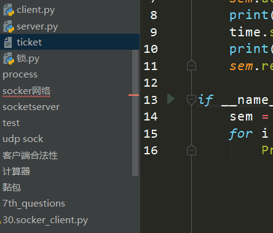Select the 计算器 folder

(17, 172)
